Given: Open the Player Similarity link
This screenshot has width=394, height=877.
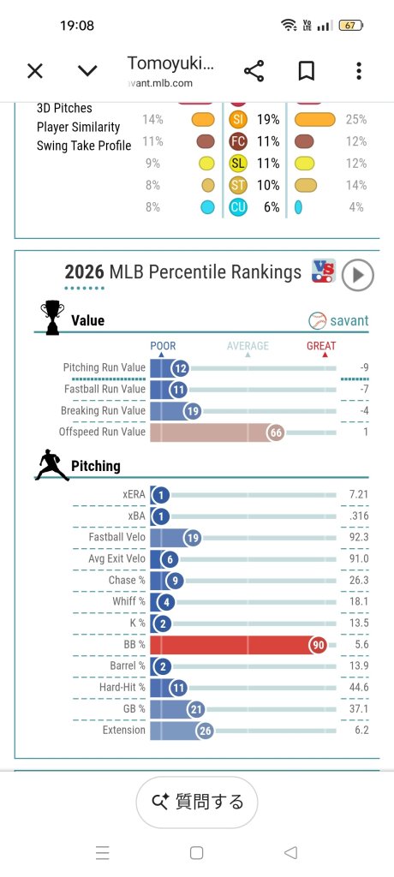Looking at the screenshot, I should point(78,127).
